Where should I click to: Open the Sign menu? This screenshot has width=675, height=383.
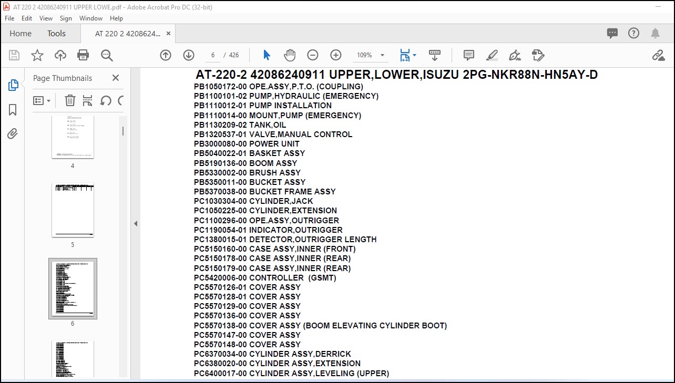(66, 18)
